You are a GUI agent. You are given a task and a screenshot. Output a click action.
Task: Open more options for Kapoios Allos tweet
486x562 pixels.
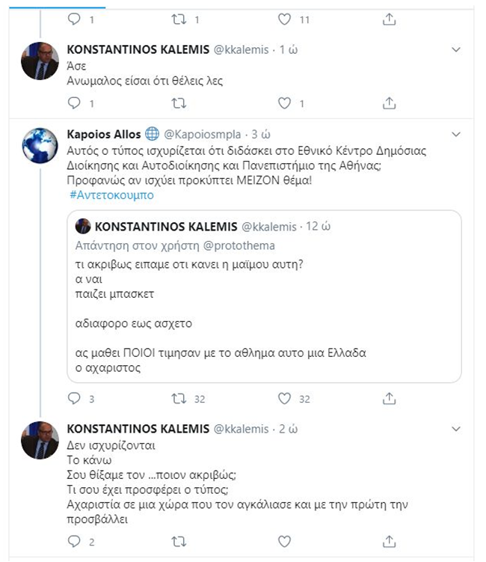coord(458,134)
